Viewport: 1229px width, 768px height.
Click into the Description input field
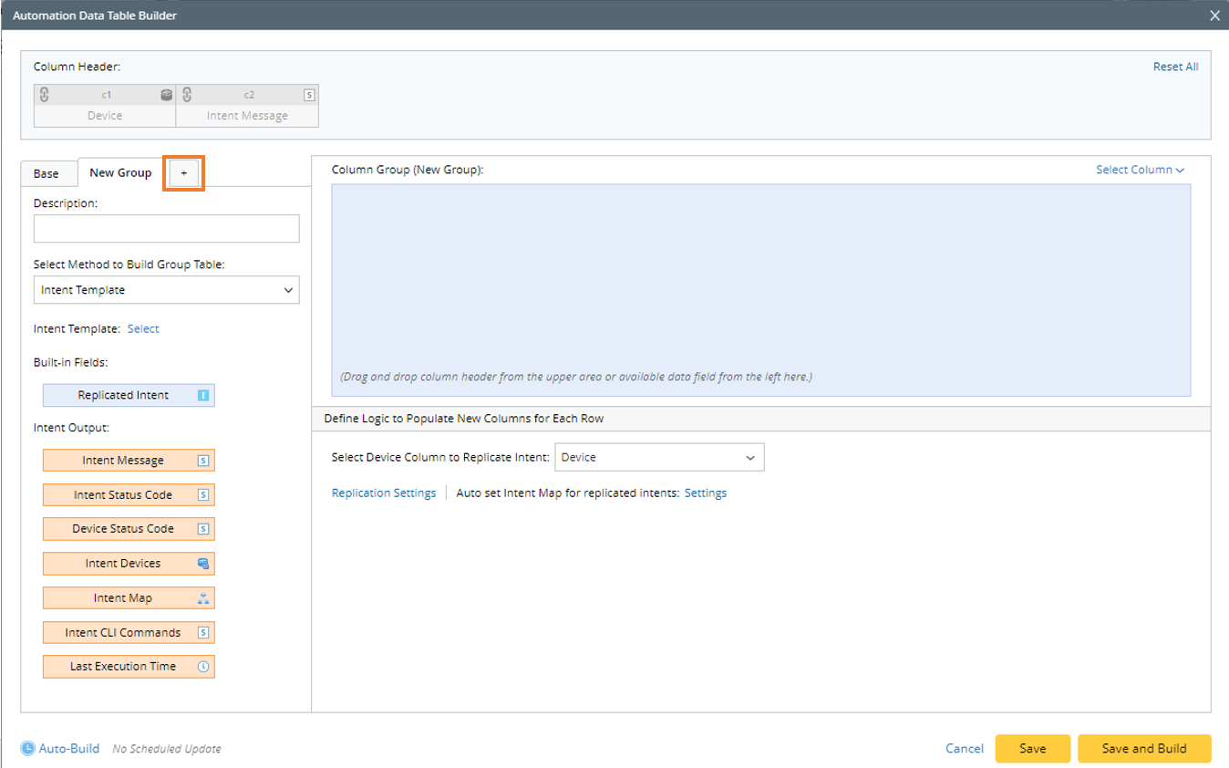click(167, 229)
